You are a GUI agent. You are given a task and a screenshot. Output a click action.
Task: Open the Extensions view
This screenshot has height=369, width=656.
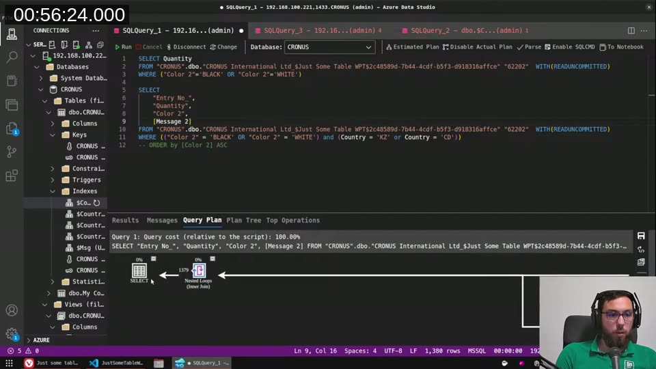point(12,176)
